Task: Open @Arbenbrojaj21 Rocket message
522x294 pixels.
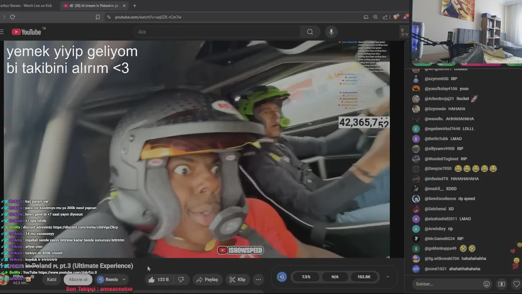Action: [x=451, y=99]
